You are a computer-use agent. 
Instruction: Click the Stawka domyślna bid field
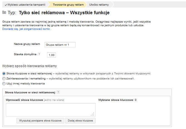51,55
